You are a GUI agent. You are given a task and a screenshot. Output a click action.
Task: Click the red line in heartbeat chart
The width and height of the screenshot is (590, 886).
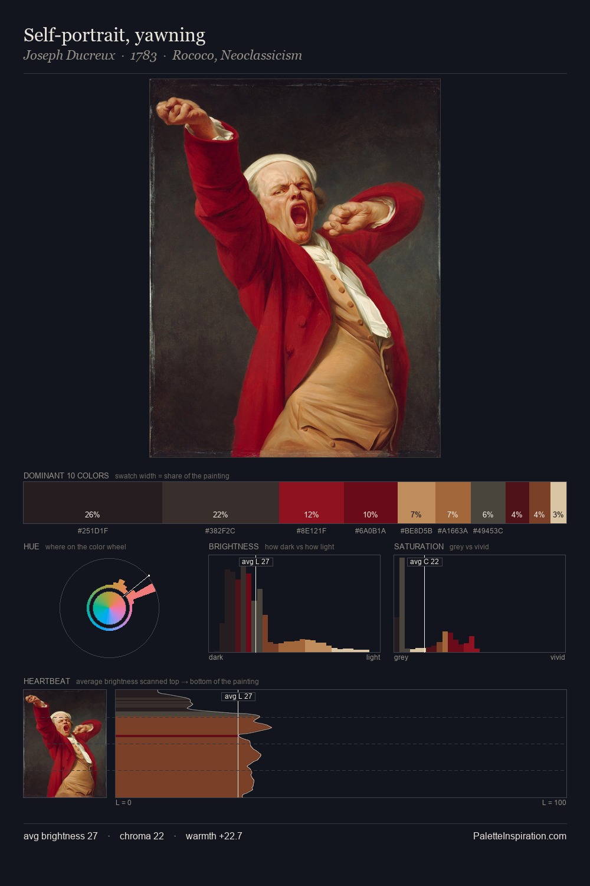(176, 736)
